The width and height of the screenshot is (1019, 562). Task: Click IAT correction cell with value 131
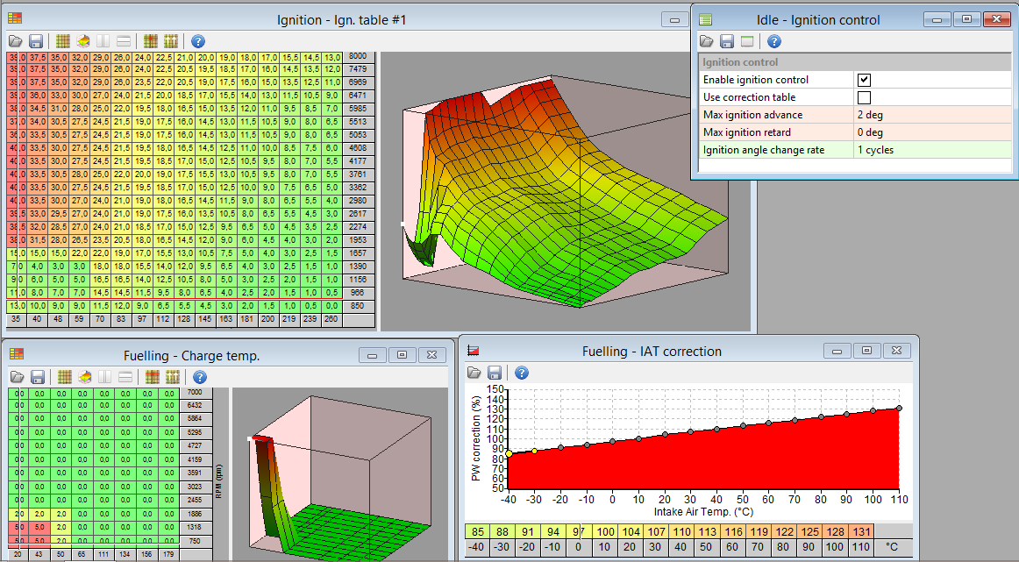[x=861, y=531]
